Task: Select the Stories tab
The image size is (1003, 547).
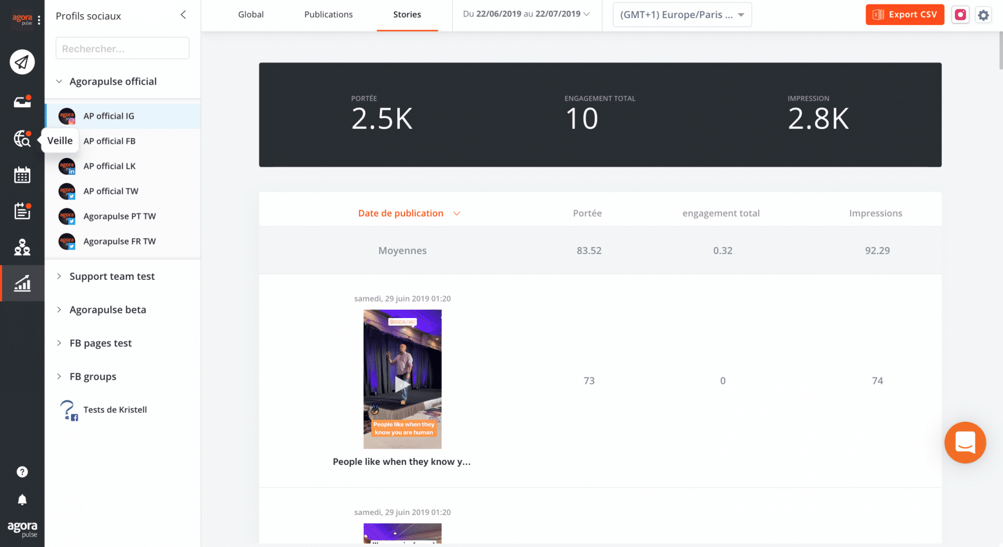Action: (407, 15)
